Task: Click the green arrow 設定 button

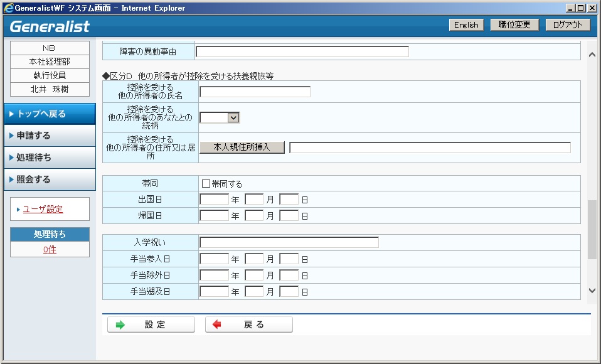Action: [x=151, y=324]
